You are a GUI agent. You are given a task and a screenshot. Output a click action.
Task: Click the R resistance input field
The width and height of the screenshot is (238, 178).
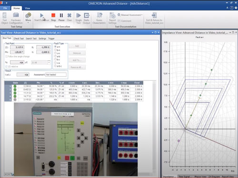pos(43,47)
